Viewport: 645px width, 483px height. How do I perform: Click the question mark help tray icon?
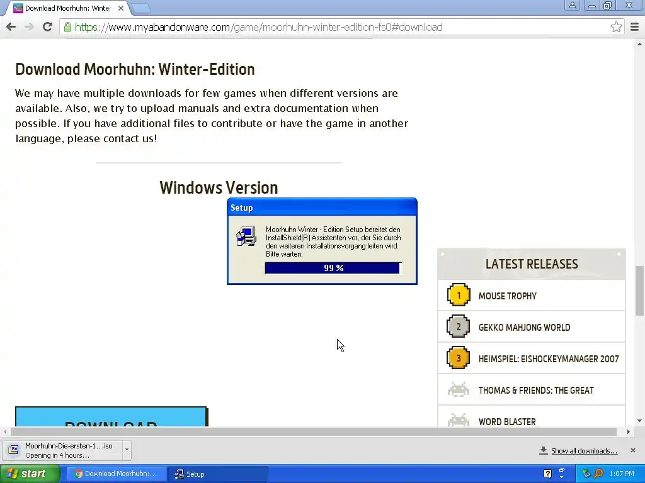tap(547, 474)
